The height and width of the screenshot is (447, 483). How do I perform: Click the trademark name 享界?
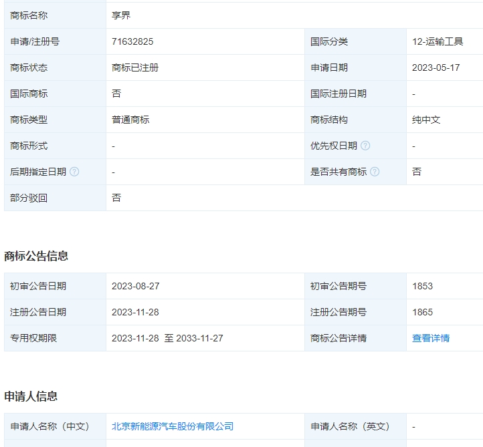[121, 15]
